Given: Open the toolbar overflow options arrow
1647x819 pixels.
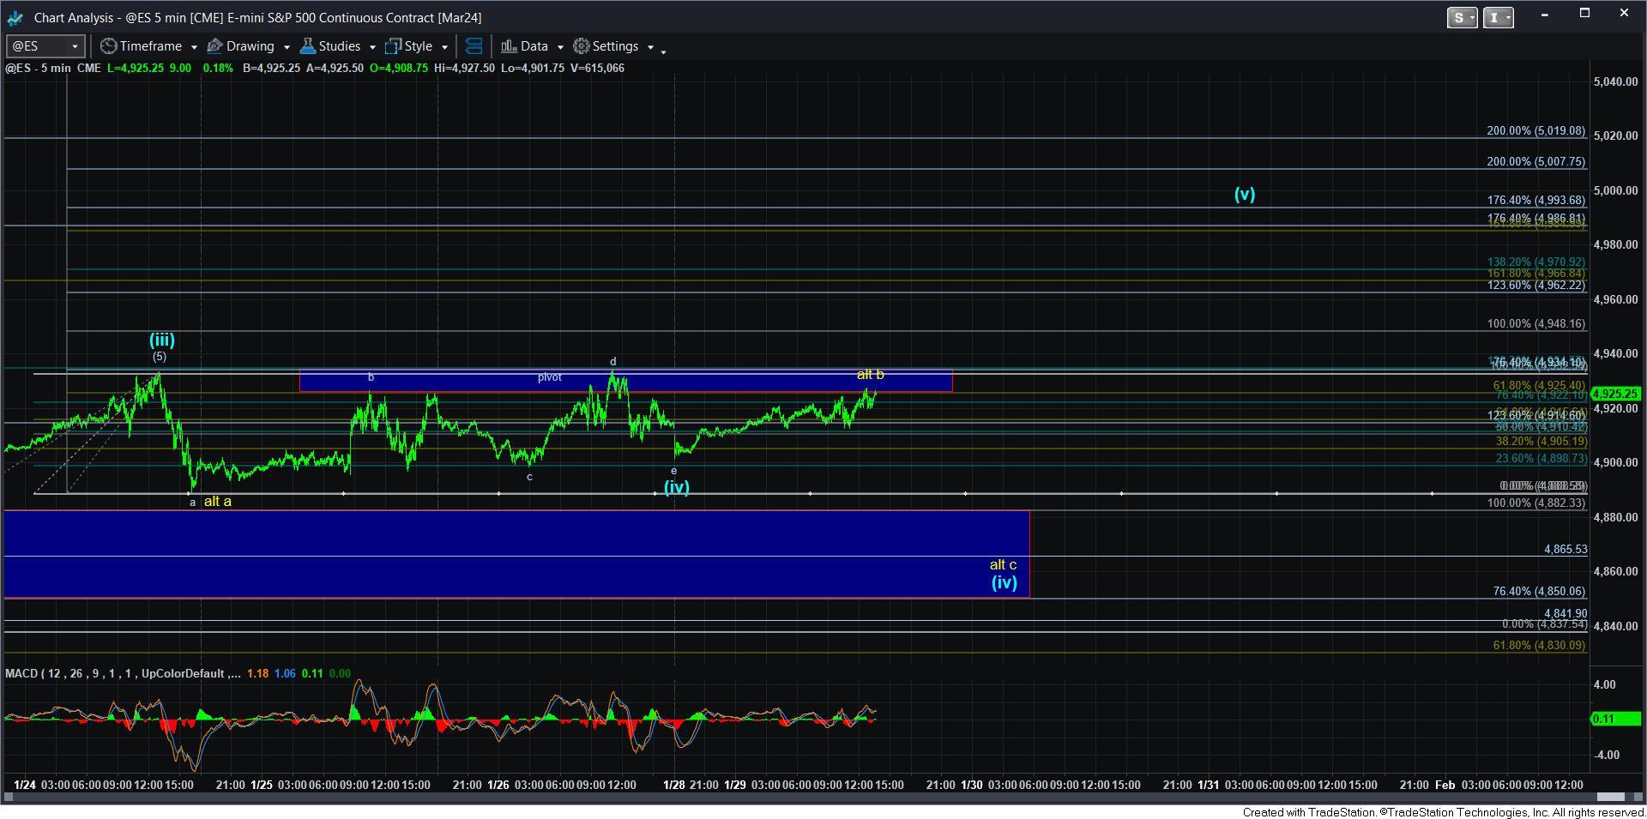Looking at the screenshot, I should tap(663, 51).
